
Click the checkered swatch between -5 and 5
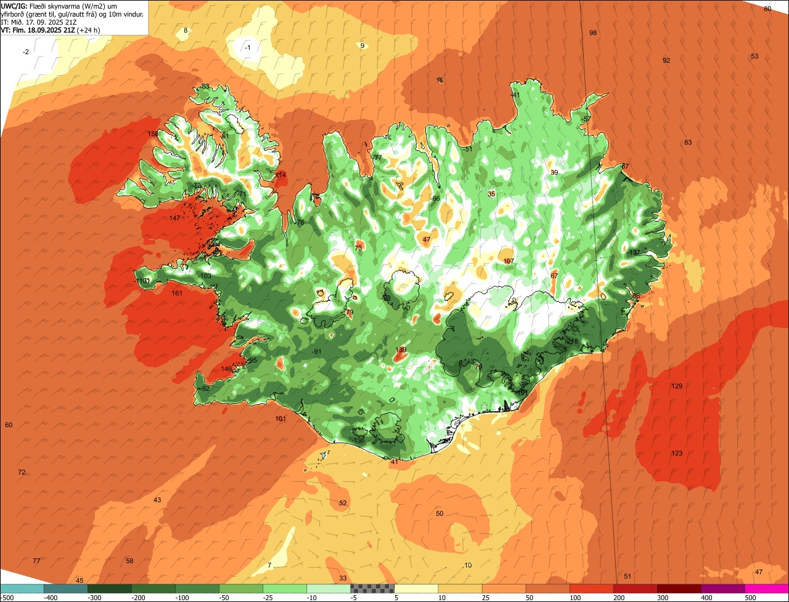pyautogui.click(x=372, y=588)
